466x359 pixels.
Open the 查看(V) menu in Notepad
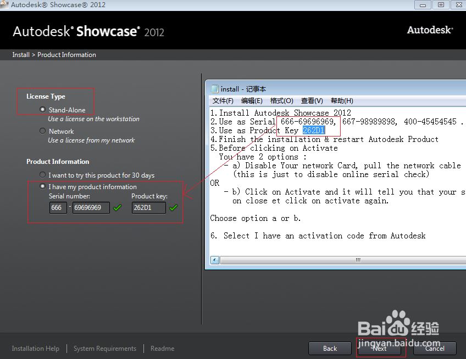click(x=312, y=101)
